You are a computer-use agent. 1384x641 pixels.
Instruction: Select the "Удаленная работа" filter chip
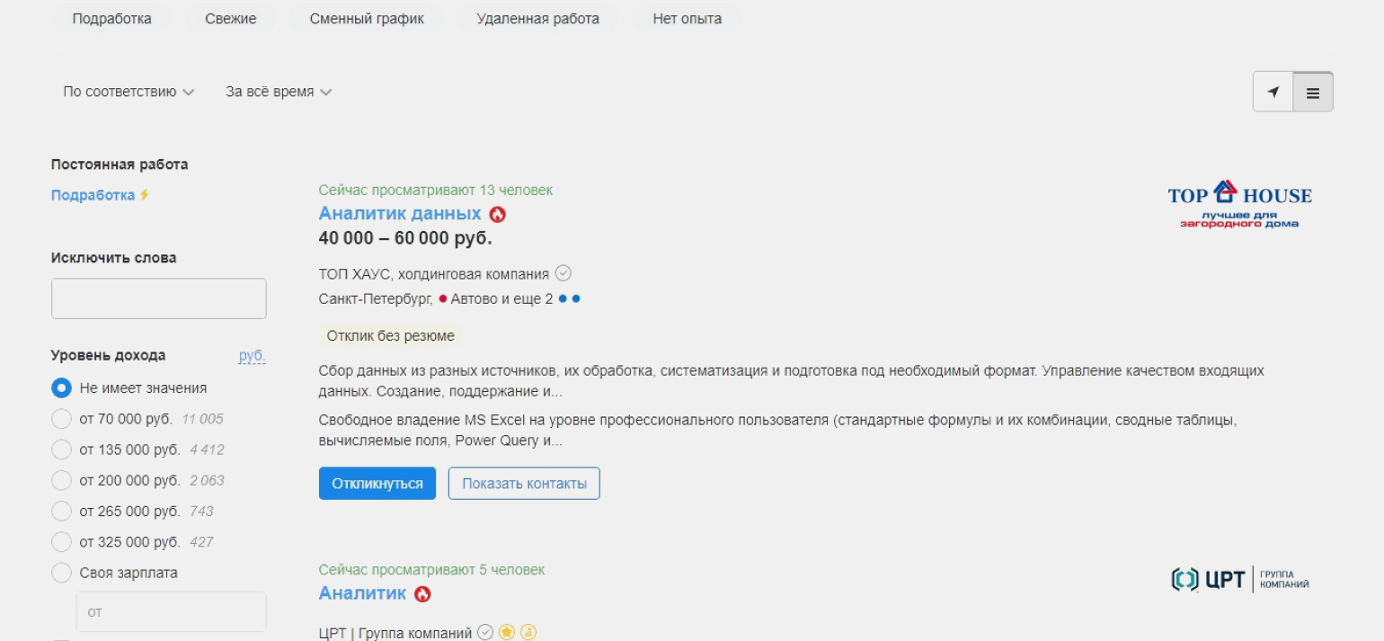click(537, 19)
